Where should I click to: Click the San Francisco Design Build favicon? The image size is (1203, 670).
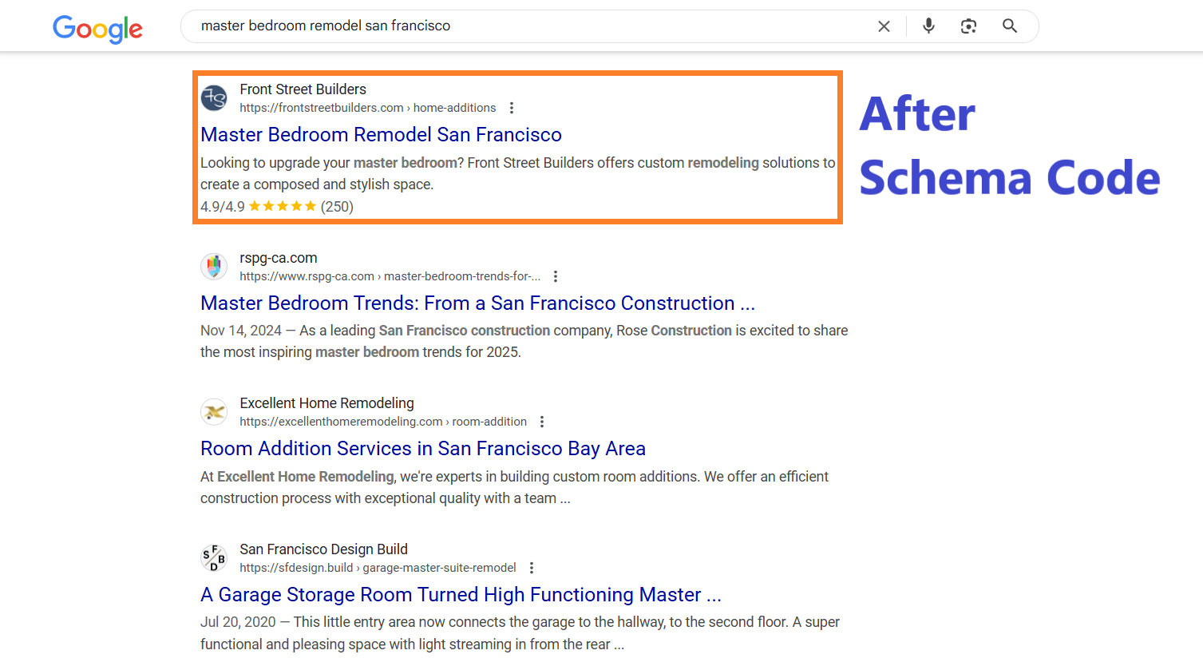point(214,558)
